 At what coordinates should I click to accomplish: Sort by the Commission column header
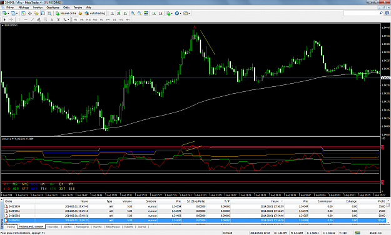pos(325,201)
